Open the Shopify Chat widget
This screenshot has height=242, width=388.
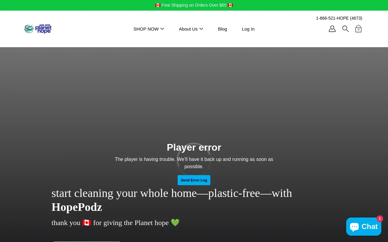(364, 227)
